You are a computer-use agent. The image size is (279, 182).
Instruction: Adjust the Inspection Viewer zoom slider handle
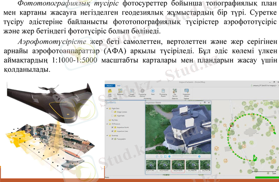click(x=182, y=156)
